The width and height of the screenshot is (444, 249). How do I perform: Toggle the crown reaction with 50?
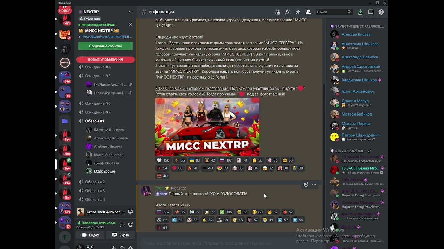coord(288,160)
